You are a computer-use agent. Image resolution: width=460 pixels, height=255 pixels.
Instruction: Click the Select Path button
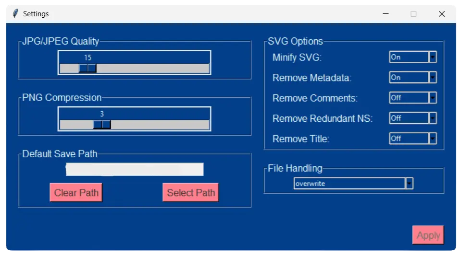(x=191, y=192)
